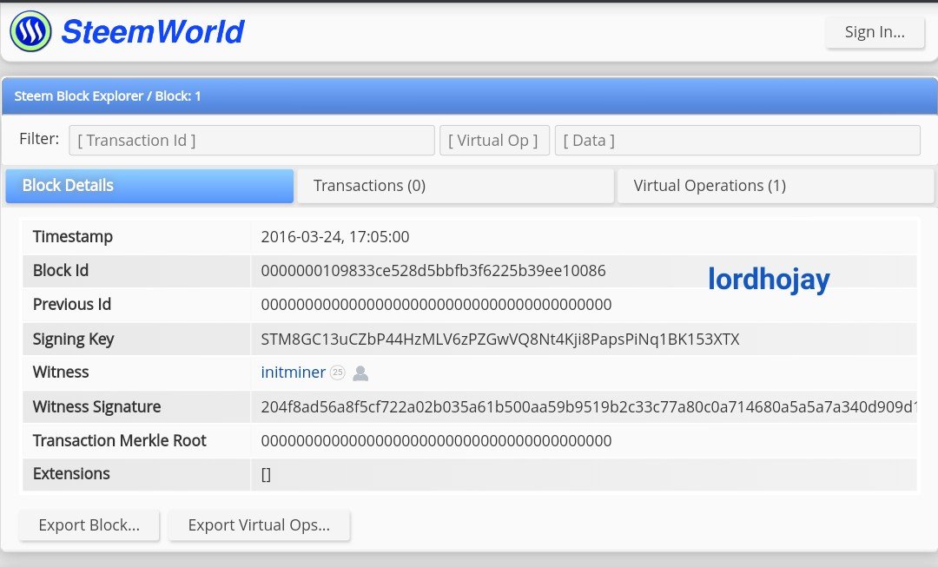Click the Filter: label
The width and height of the screenshot is (938, 567).
click(x=39, y=139)
